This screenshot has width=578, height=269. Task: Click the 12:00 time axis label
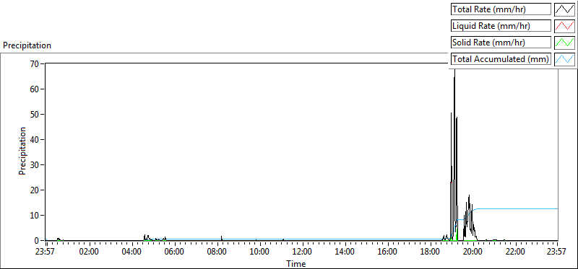303,252
